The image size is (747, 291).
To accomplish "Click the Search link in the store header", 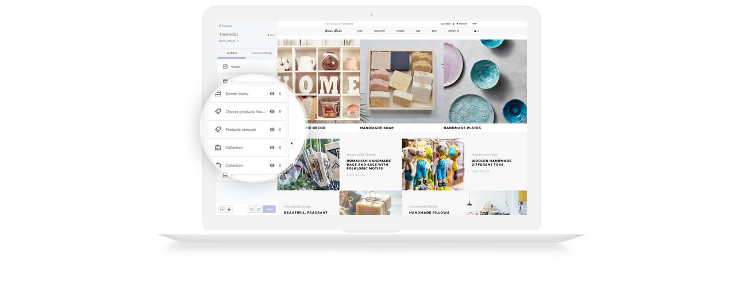I will click(x=446, y=24).
